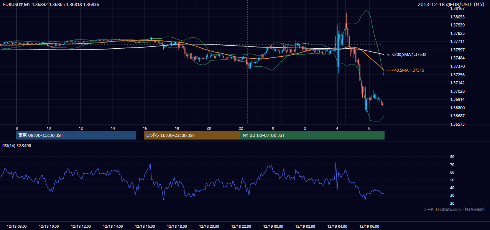The height and width of the screenshot is (230, 490).
Task: Click price axis value 1.36687
Action: coord(457,116)
